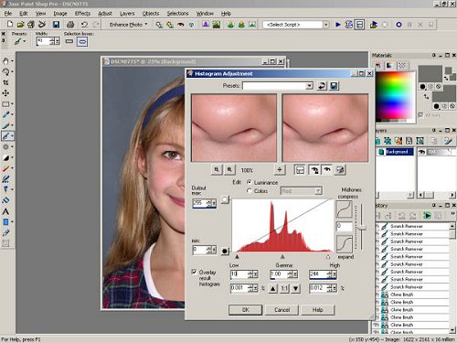This screenshot has width=457, height=343.
Task: Save the Histogram Adjustment preset
Action: coord(334,86)
